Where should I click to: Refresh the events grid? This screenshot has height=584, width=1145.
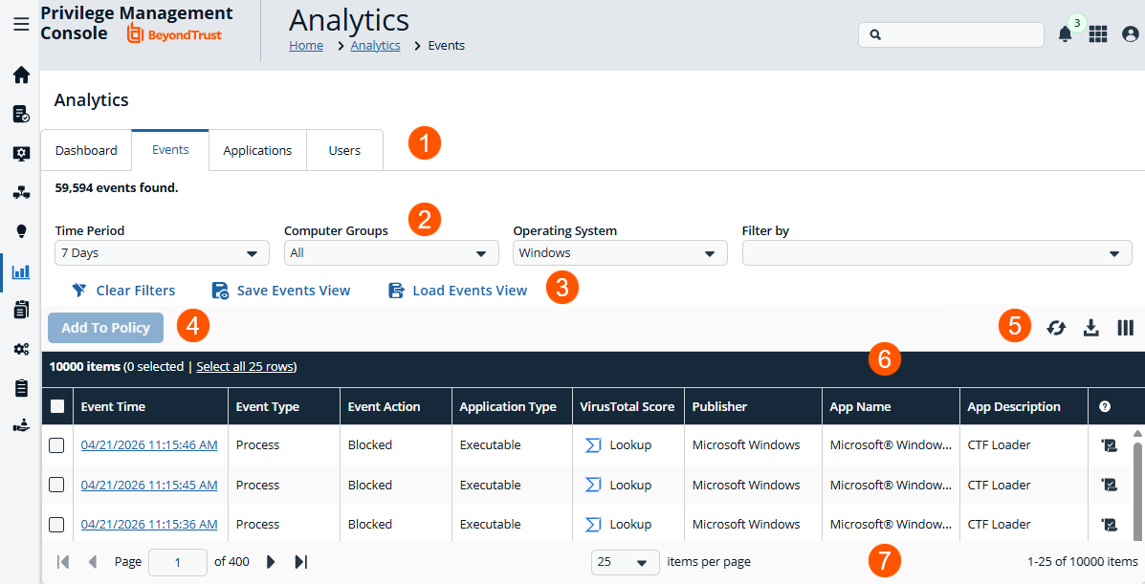point(1056,328)
